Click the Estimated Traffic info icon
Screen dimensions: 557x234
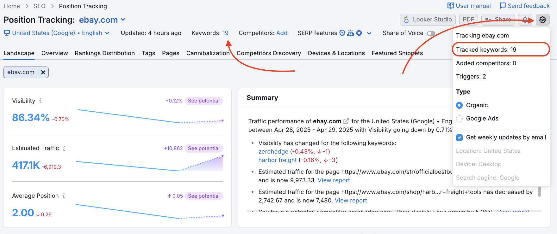coord(64,148)
